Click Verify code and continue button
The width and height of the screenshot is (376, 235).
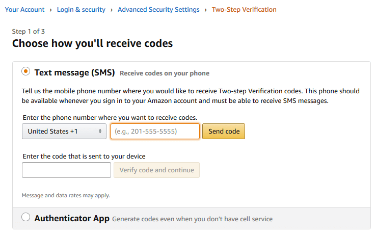click(x=156, y=170)
